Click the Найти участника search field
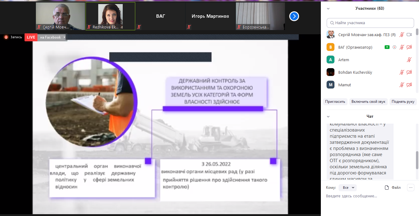The height and width of the screenshot is (216, 419). point(370,23)
